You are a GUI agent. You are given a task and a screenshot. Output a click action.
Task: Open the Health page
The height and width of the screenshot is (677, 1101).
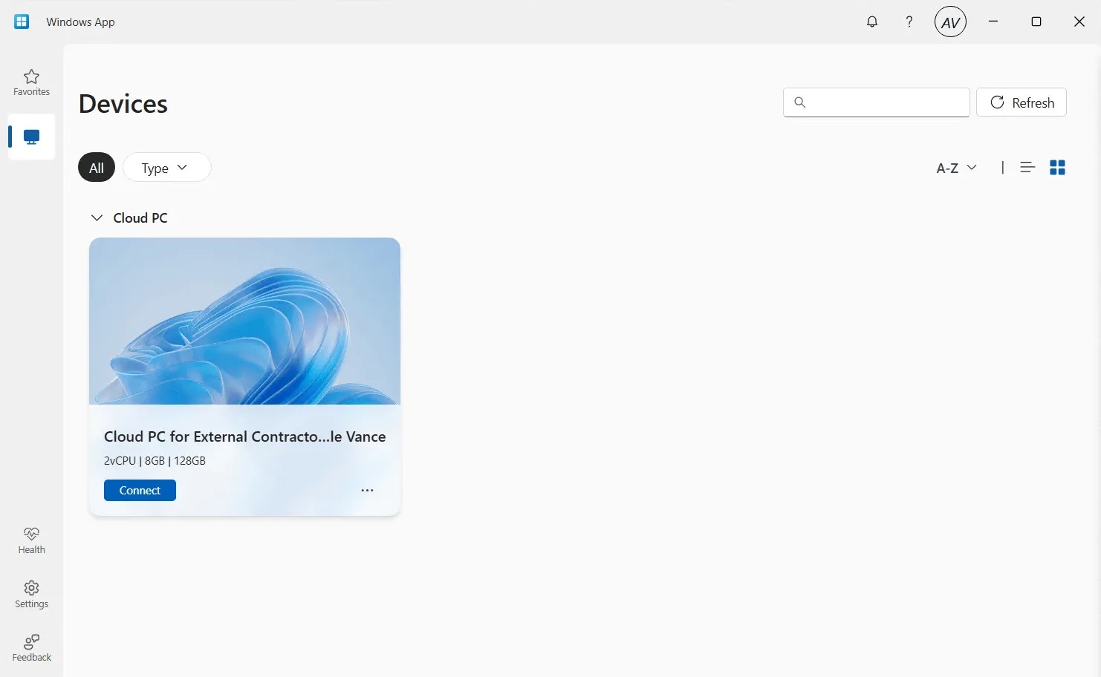[x=31, y=540]
